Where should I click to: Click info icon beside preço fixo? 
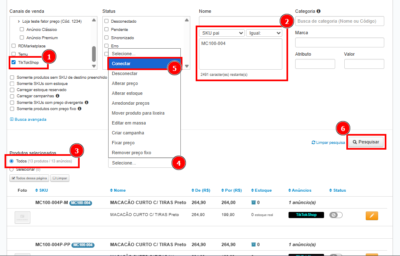pyautogui.click(x=79, y=109)
